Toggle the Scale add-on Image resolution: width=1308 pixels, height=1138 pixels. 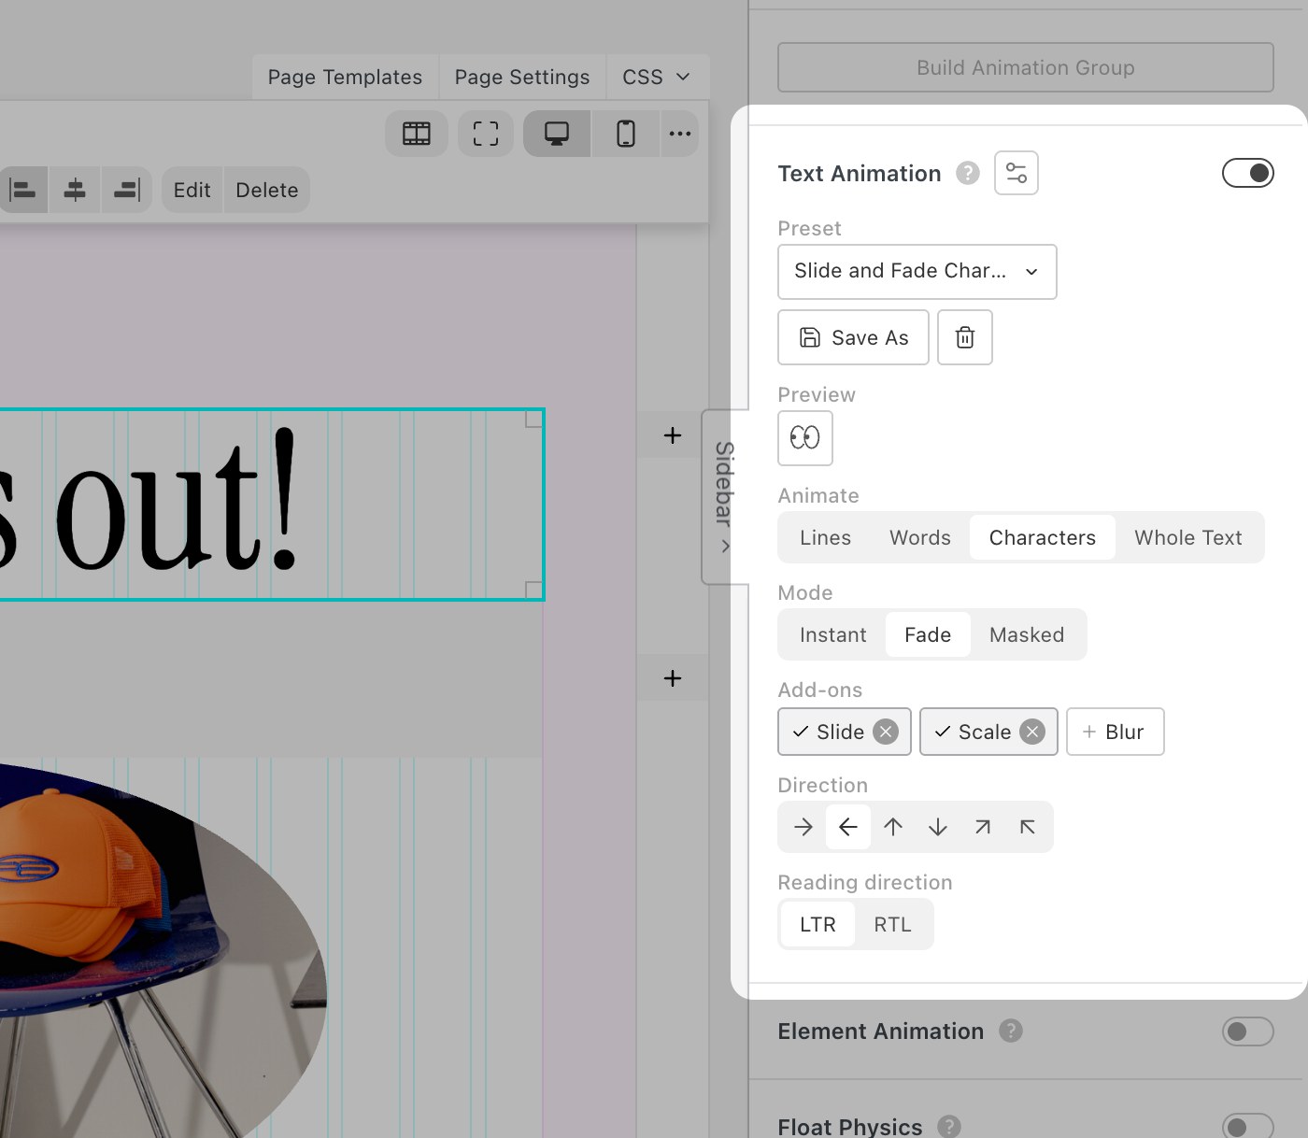point(974,732)
